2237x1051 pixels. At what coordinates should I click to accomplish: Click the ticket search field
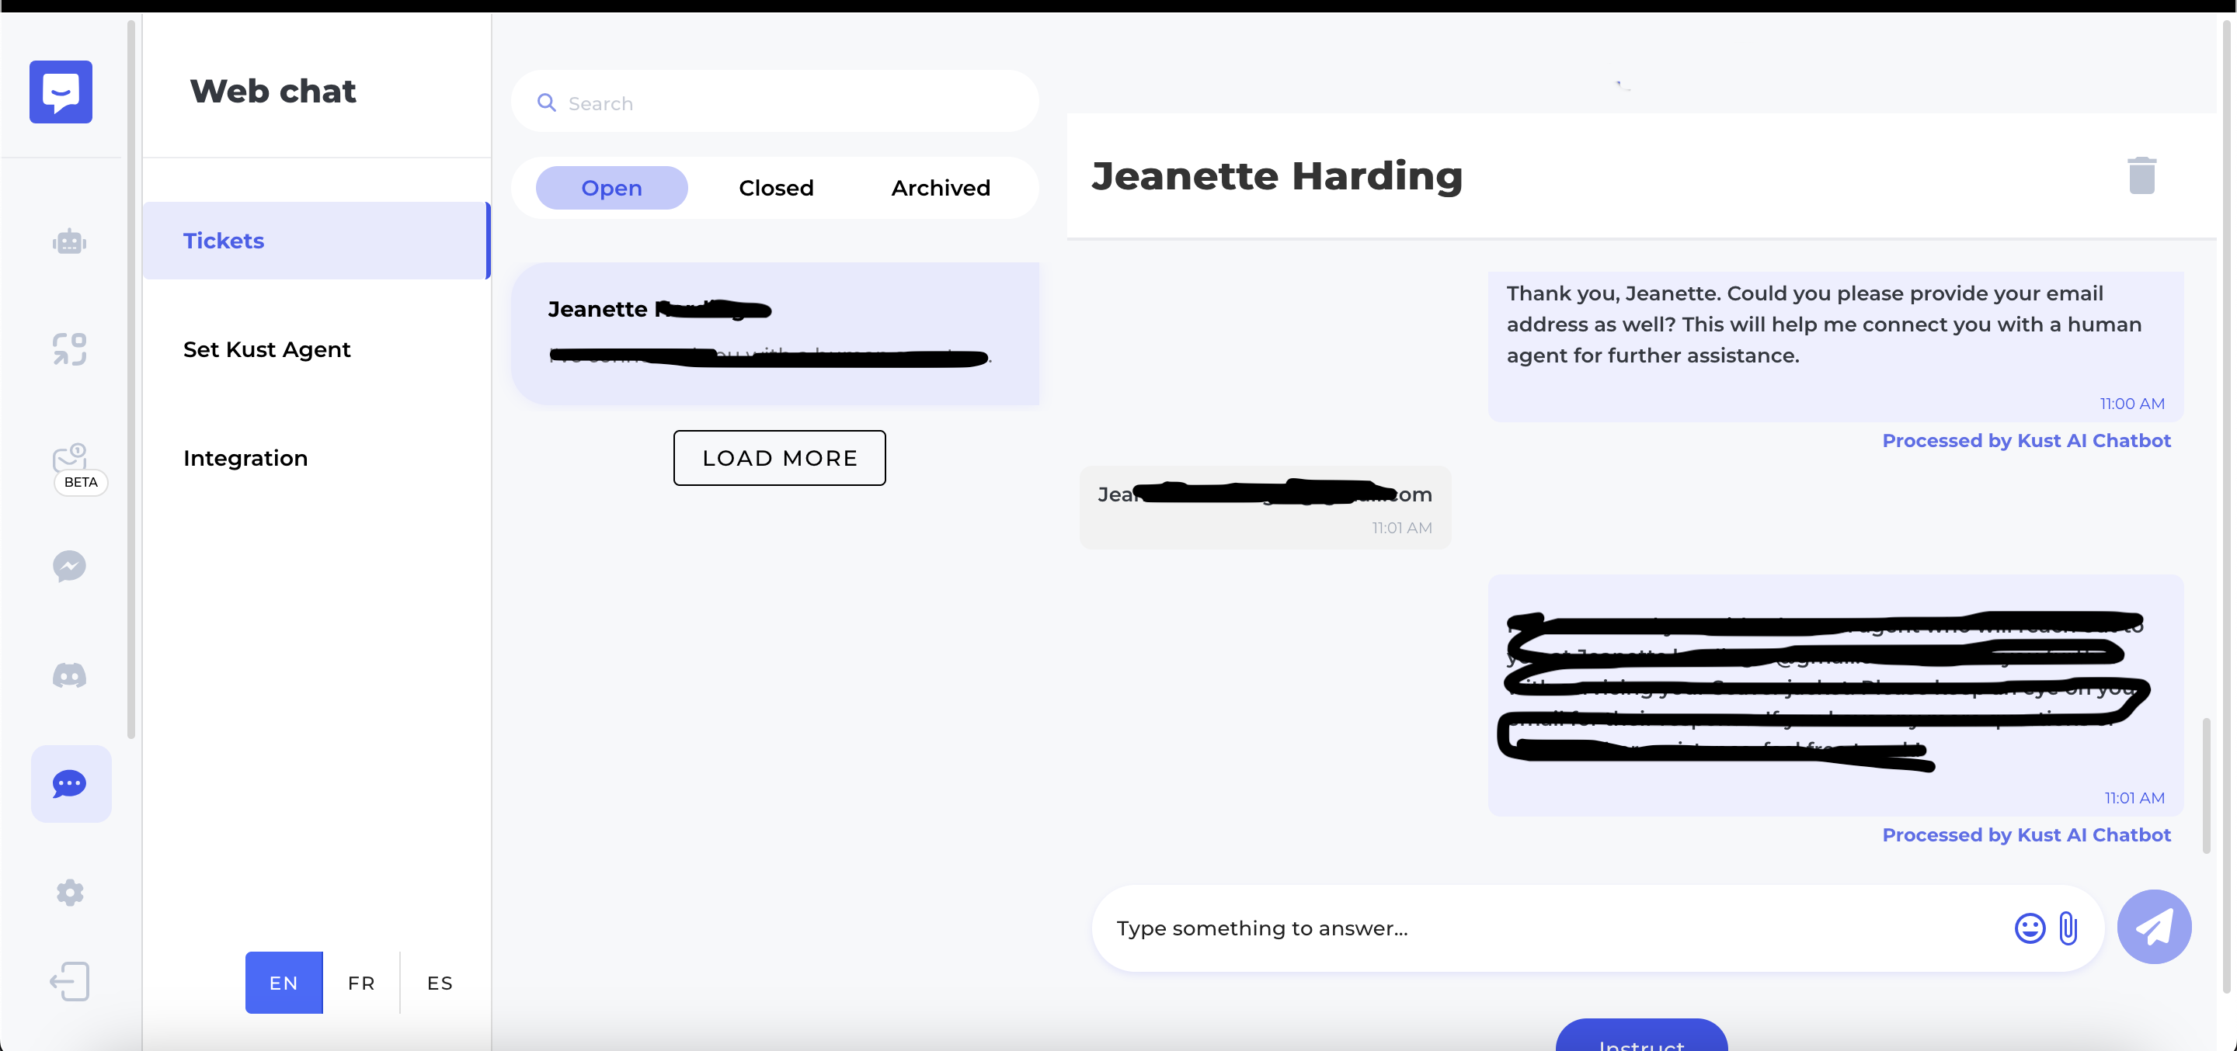click(774, 102)
